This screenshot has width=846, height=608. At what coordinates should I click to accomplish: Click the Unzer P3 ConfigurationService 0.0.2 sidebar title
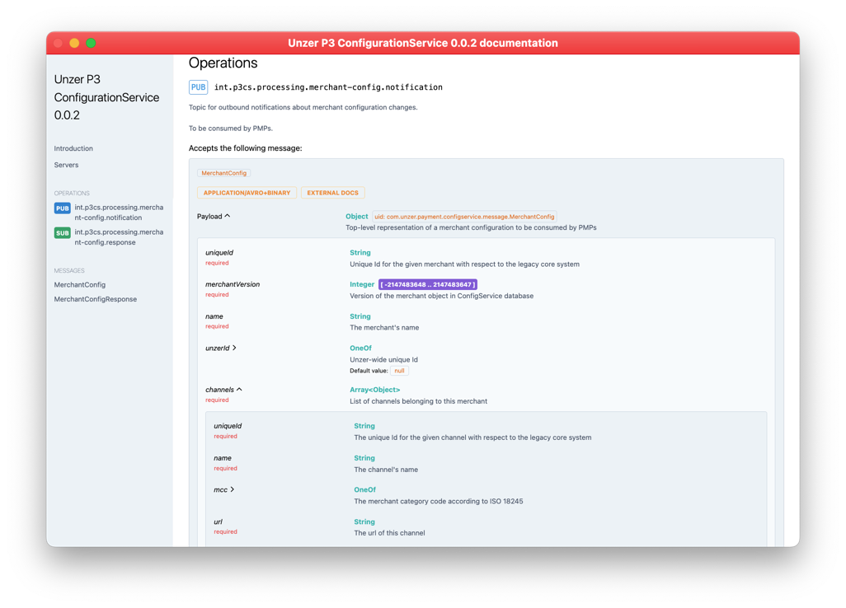(x=107, y=97)
